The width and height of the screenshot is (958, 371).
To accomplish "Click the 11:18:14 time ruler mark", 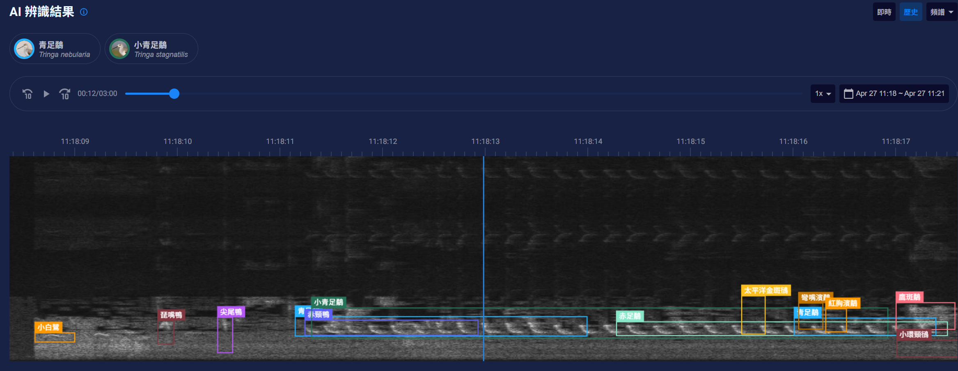I will pyautogui.click(x=588, y=141).
